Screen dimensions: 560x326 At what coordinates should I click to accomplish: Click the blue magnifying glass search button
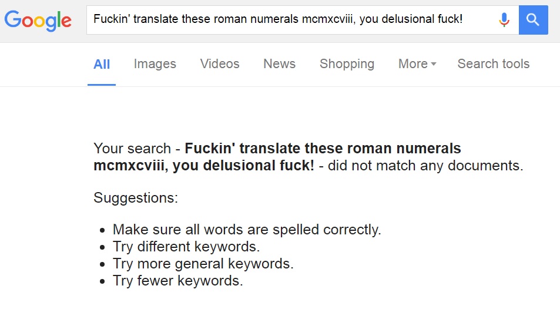[x=533, y=20]
